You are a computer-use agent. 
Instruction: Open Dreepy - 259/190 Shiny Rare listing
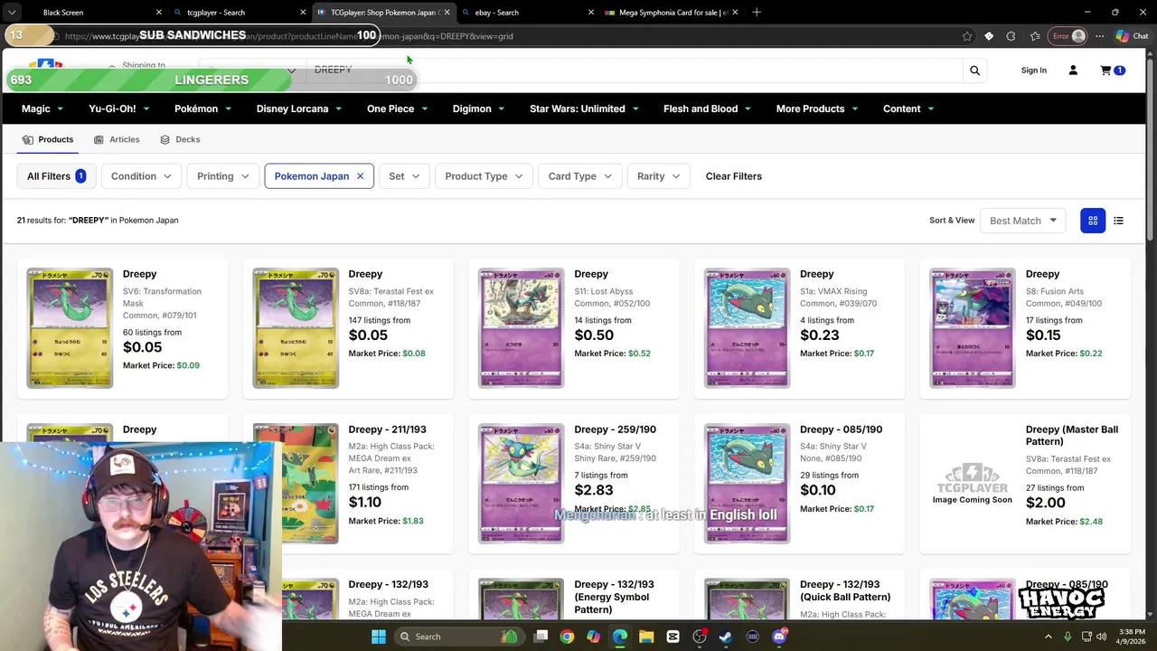point(574,484)
